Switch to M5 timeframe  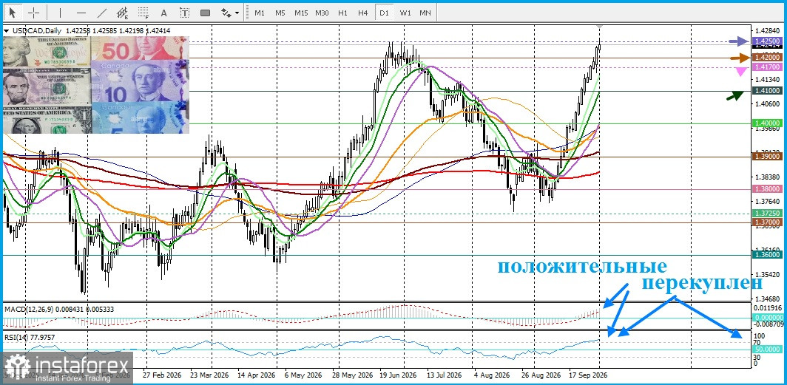click(x=280, y=13)
